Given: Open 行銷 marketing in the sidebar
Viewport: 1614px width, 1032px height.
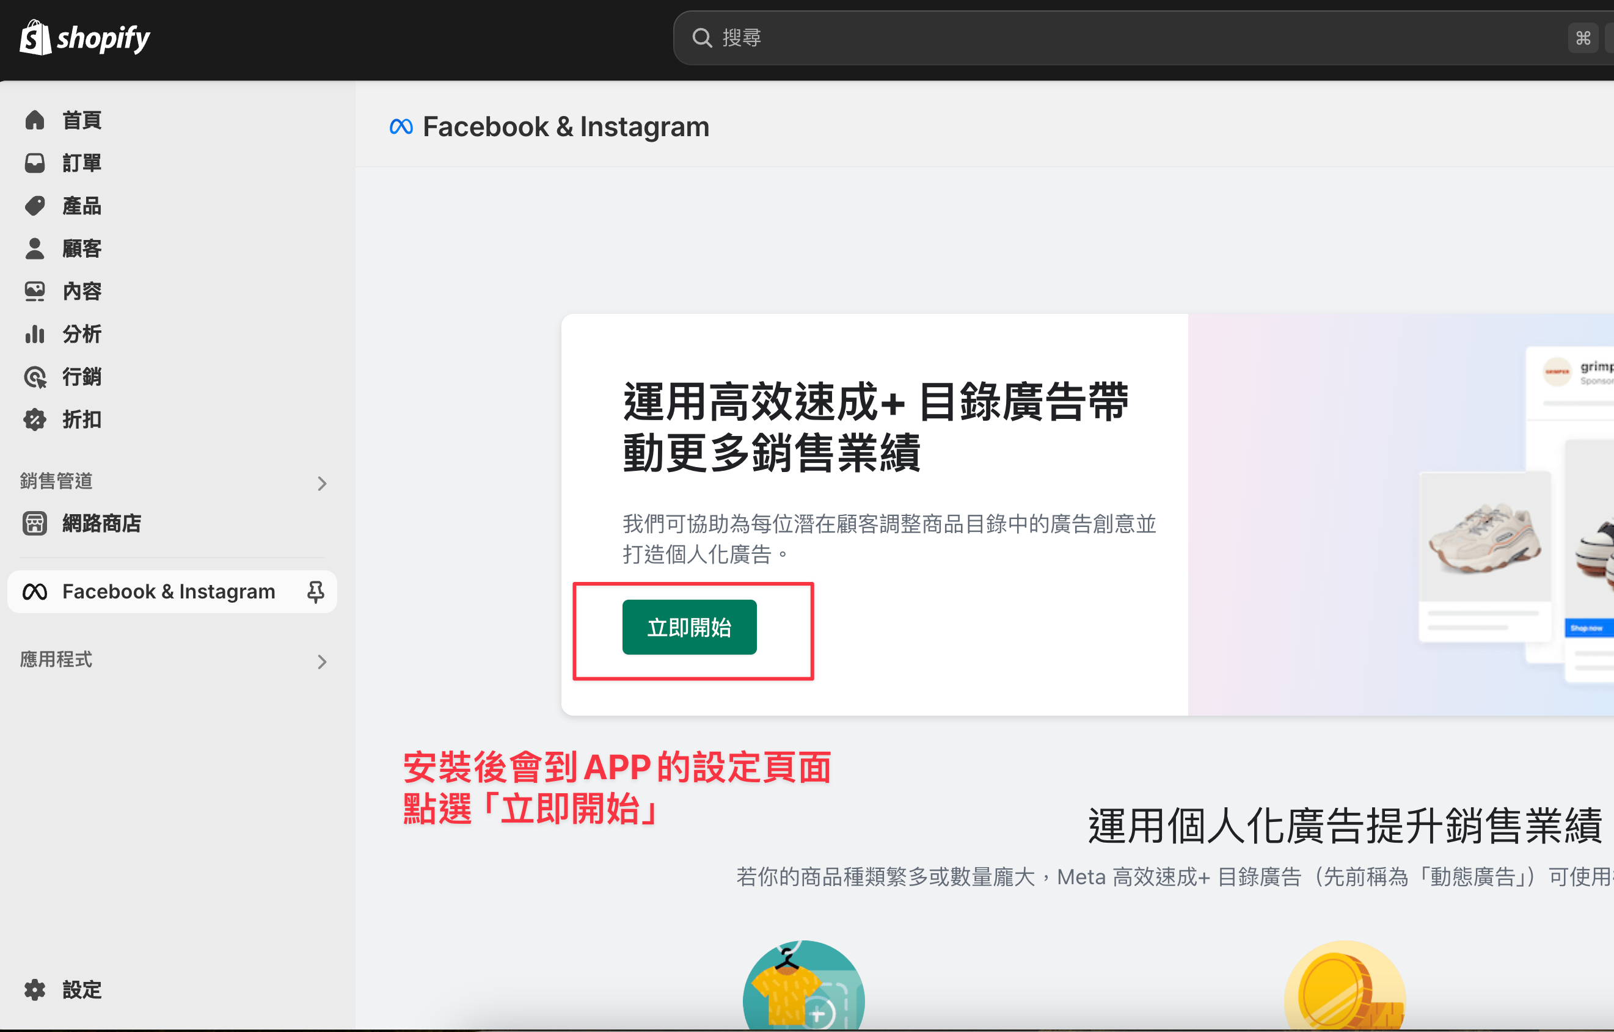Looking at the screenshot, I should tap(82, 377).
